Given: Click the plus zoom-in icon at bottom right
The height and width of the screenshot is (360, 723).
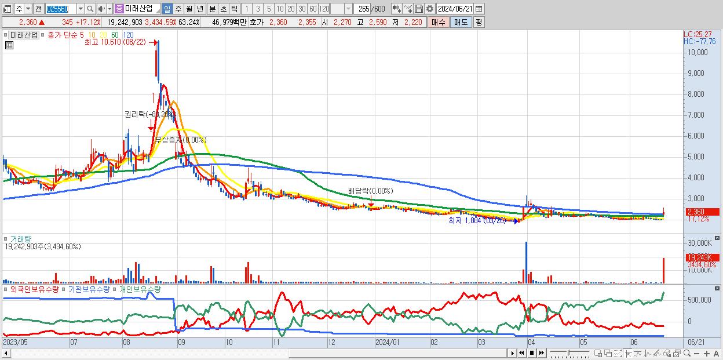Looking at the screenshot, I should coord(707,353).
